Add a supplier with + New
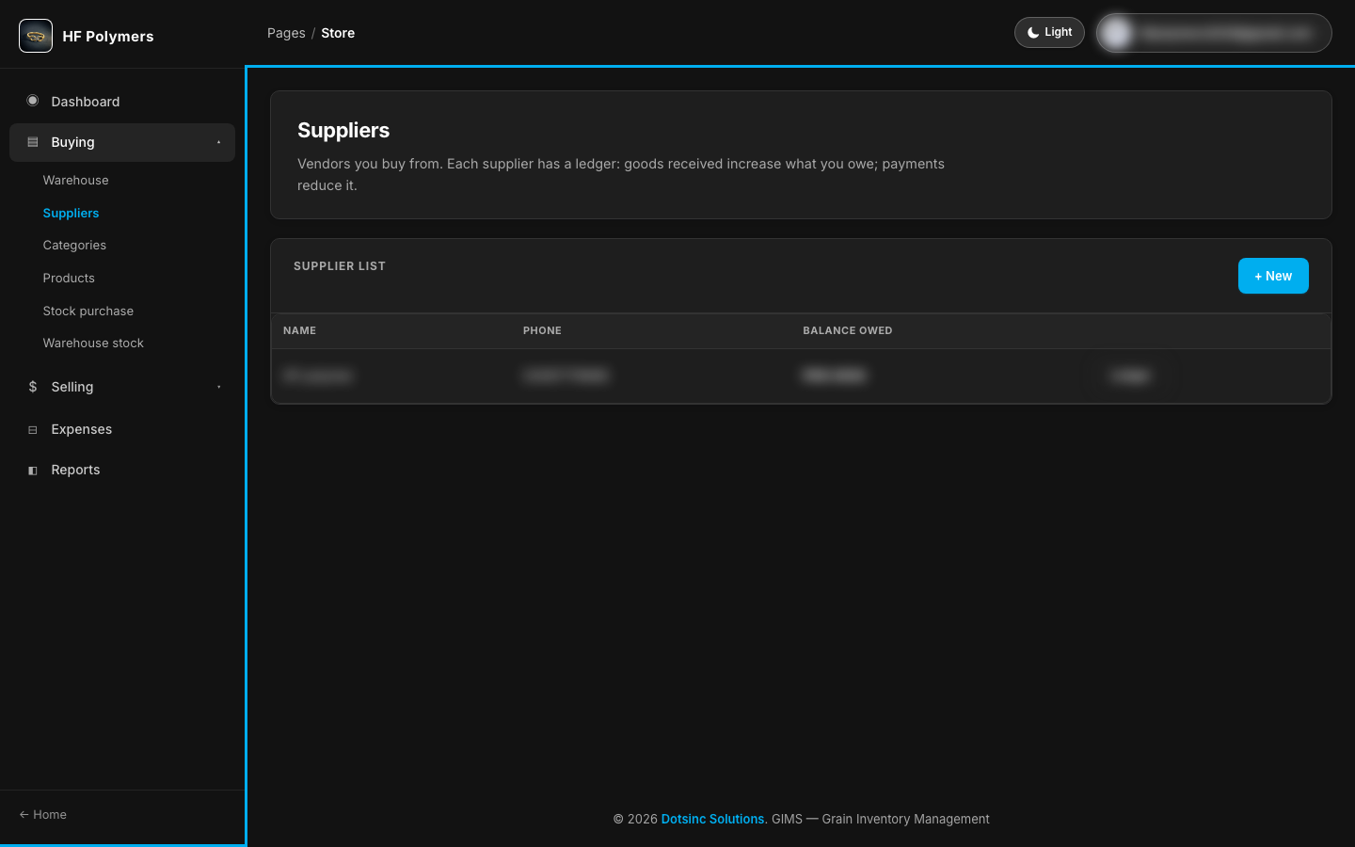The width and height of the screenshot is (1355, 847). 1273,276
